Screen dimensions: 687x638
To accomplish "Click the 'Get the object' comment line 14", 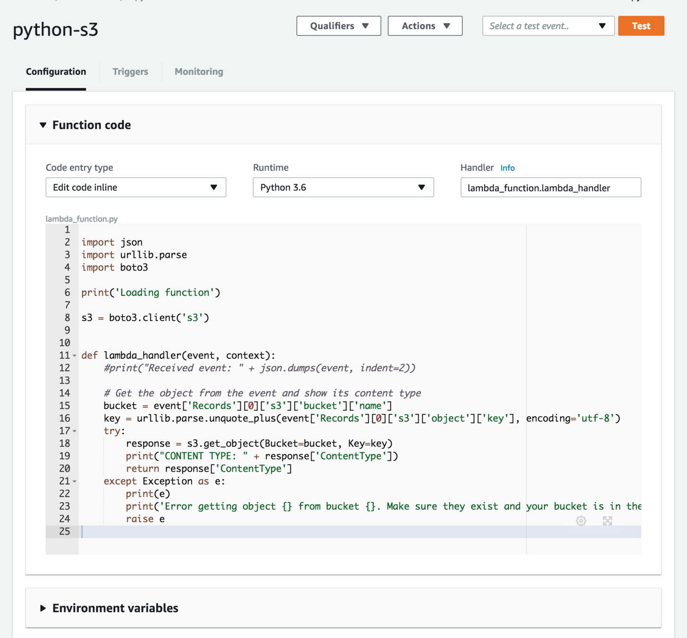I will coord(262,393).
